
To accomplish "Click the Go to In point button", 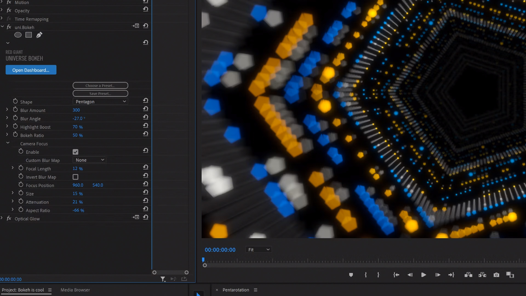I will 396,275.
